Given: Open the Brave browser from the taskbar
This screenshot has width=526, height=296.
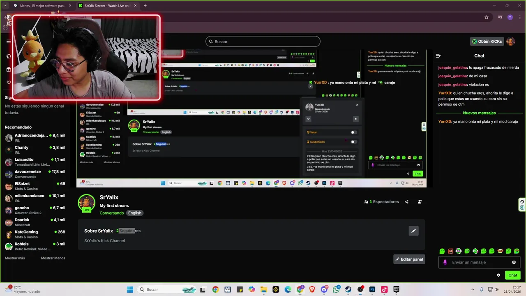Looking at the screenshot, I should [x=312, y=289].
